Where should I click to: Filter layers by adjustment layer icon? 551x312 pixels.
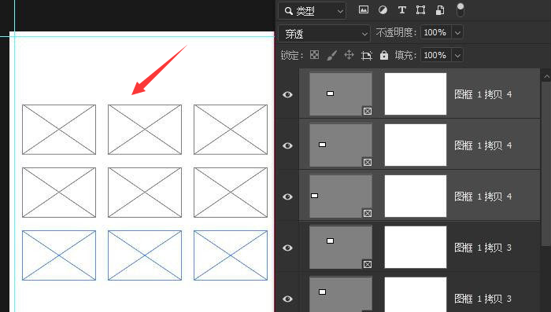tap(383, 10)
